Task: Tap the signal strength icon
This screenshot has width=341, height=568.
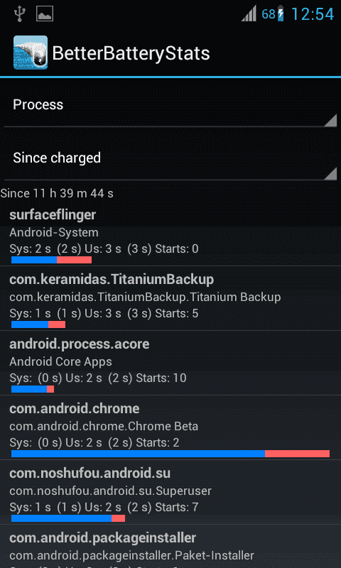Action: [249, 15]
